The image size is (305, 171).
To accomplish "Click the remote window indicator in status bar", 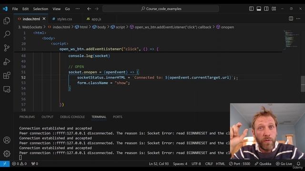I will 5,163.
